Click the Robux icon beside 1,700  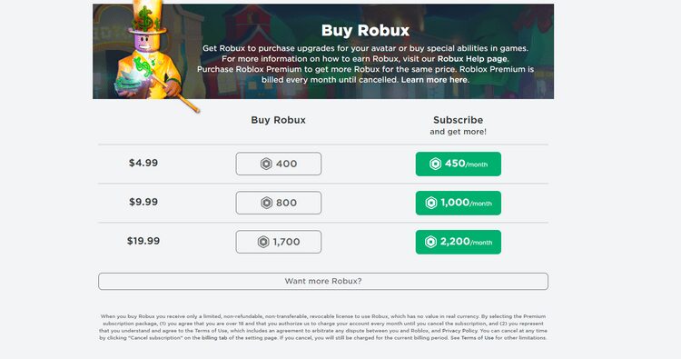(263, 242)
